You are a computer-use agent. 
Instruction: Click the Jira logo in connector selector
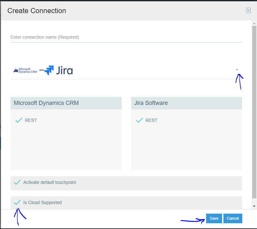(59, 70)
